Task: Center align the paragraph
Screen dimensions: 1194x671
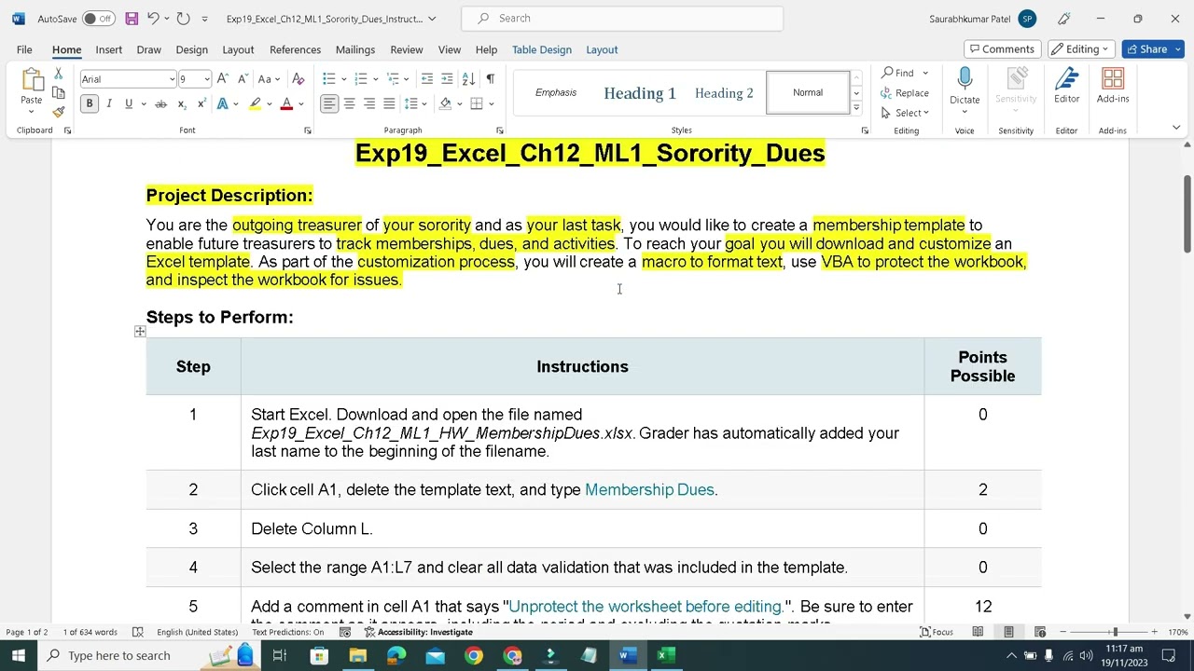Action: click(349, 104)
